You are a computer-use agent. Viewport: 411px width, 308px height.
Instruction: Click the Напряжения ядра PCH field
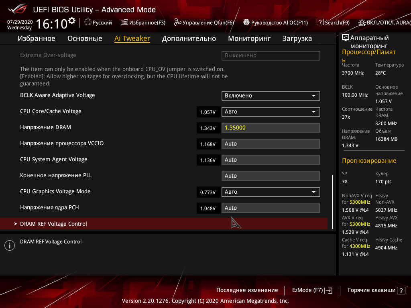coord(271,208)
